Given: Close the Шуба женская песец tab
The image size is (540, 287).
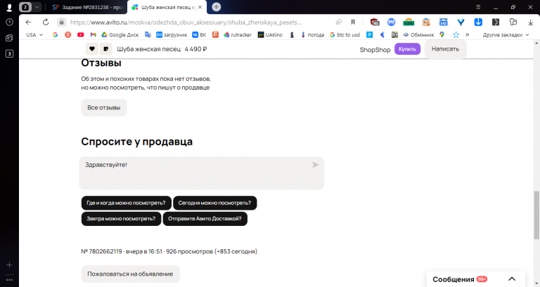Looking at the screenshot, I should coord(200,7).
